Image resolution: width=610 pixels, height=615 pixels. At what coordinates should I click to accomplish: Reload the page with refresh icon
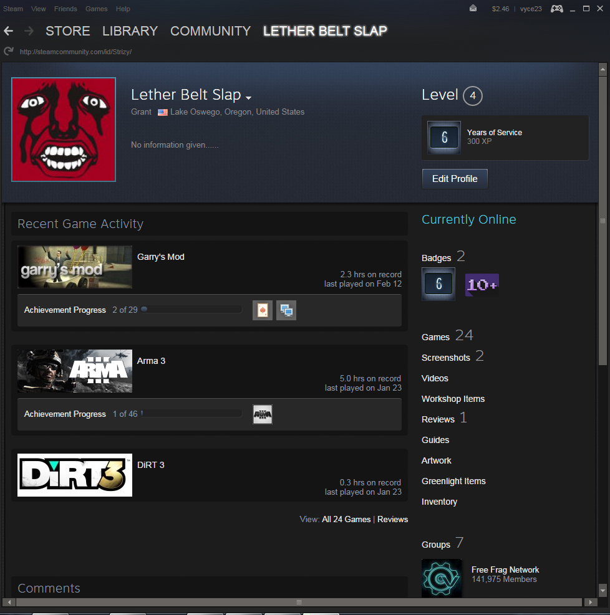point(8,51)
